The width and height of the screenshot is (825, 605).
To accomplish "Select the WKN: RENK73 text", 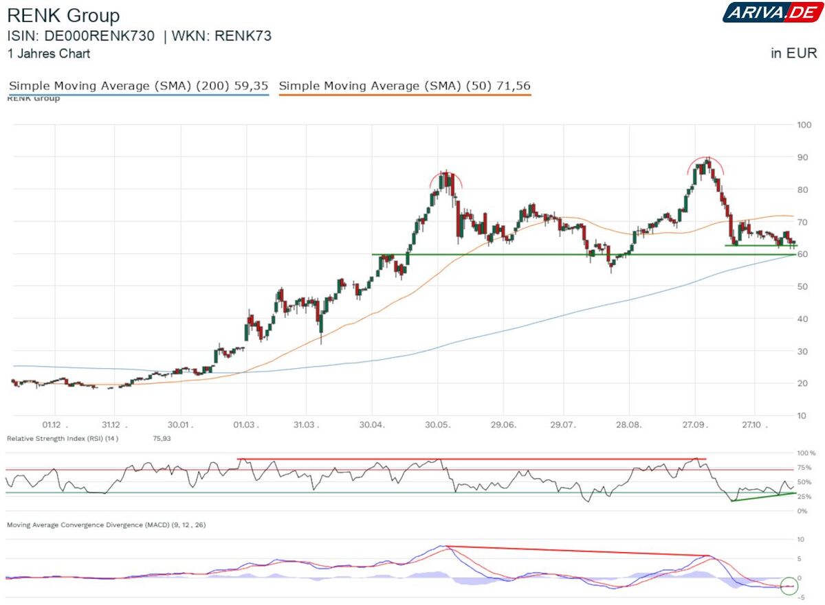I will point(221,36).
